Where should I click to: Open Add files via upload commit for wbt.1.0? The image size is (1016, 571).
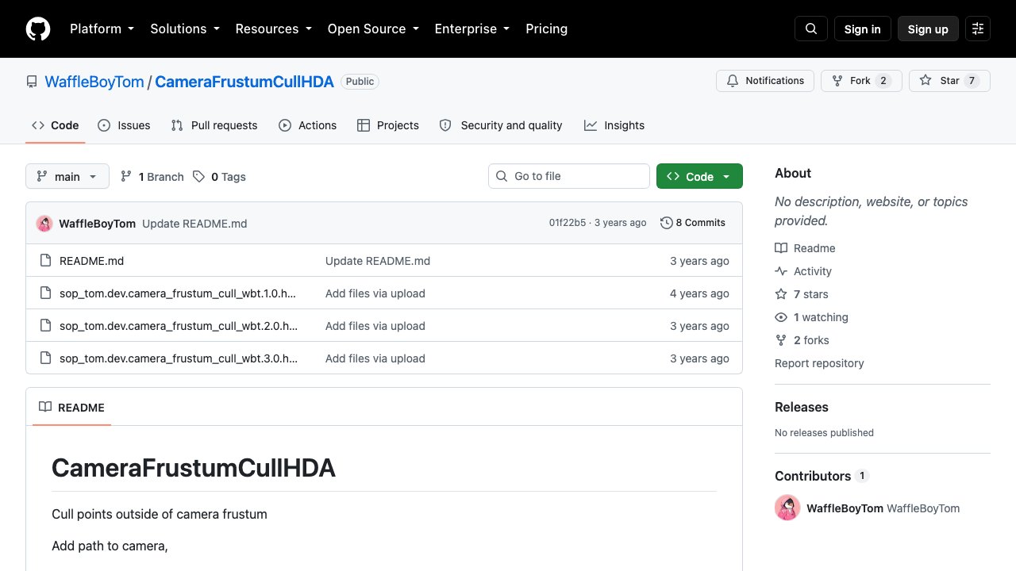[375, 293]
